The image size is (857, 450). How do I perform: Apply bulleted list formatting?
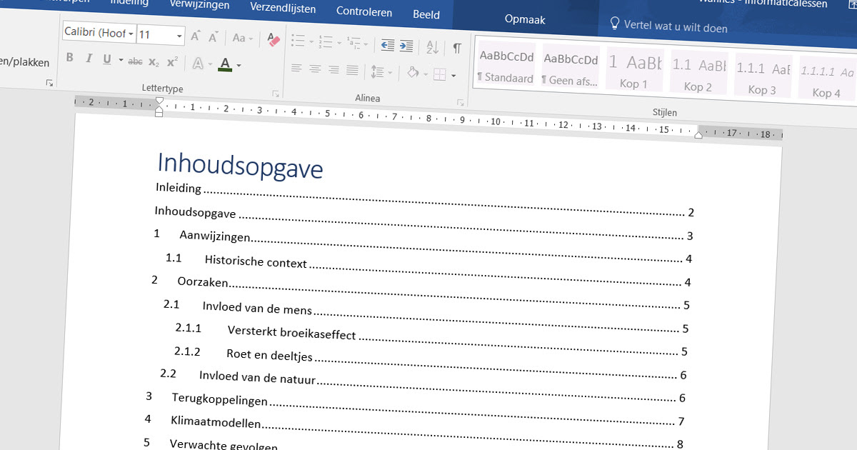(x=299, y=41)
